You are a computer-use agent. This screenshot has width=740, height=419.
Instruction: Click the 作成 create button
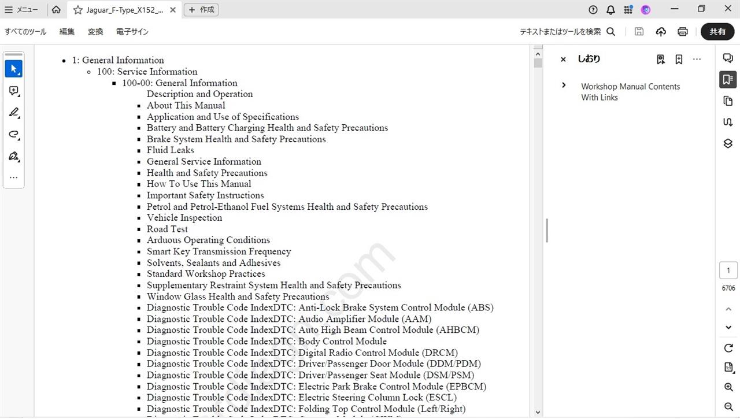pos(201,9)
